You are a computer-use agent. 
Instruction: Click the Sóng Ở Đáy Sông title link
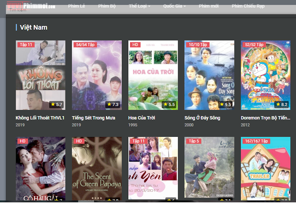tap(202, 118)
